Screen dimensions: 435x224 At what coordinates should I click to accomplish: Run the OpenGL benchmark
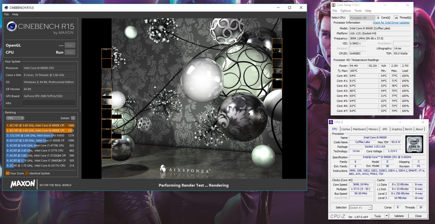[70, 45]
